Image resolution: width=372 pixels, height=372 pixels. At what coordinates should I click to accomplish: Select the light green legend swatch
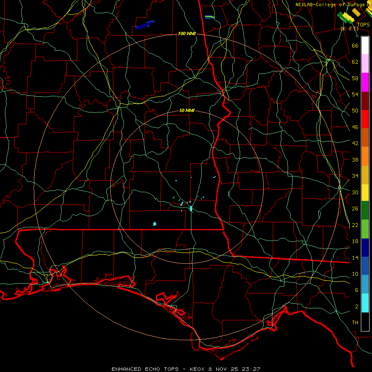(x=365, y=229)
